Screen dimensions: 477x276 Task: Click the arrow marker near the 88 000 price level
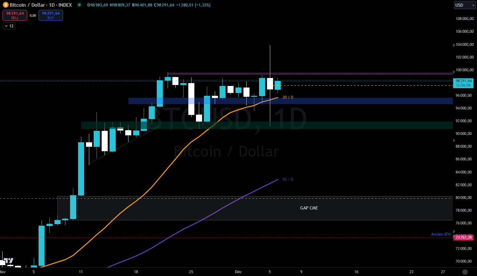click(x=453, y=140)
